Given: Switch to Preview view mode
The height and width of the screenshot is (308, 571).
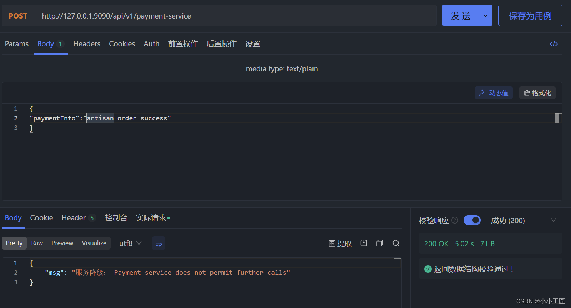Looking at the screenshot, I should coord(62,243).
